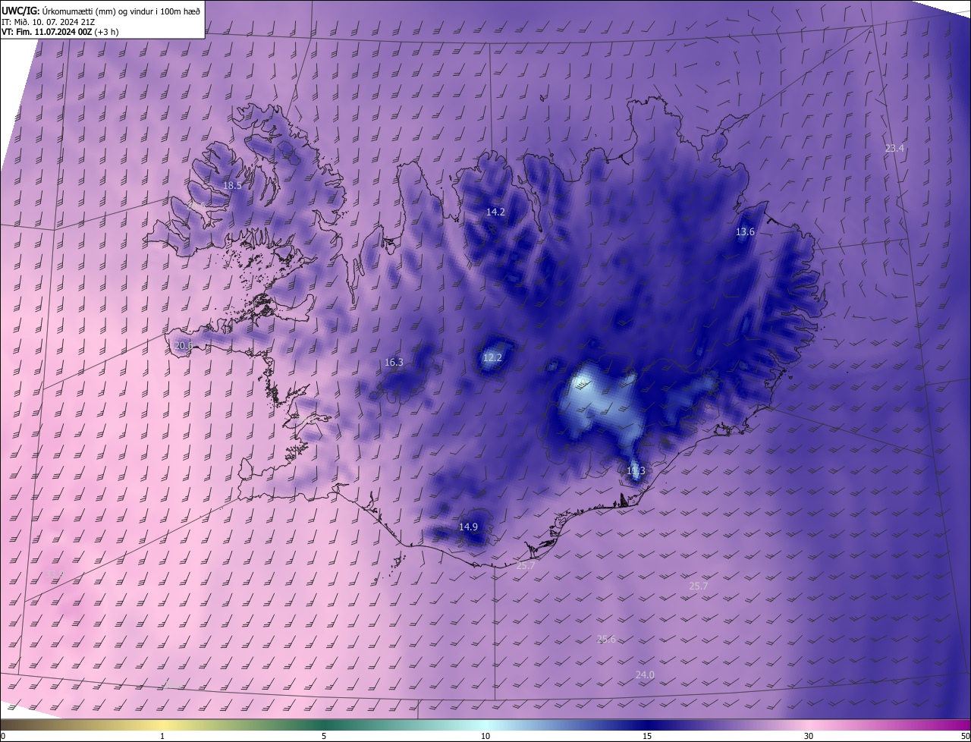Image resolution: width=971 pixels, height=742 pixels.
Task: Click the 23.4 value over the northeast ocean
Action: [x=894, y=149]
